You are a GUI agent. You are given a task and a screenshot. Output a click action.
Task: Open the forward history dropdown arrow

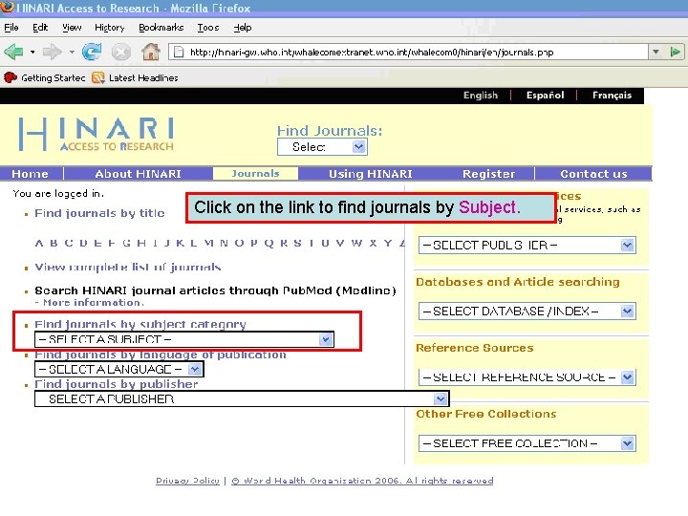coord(72,53)
